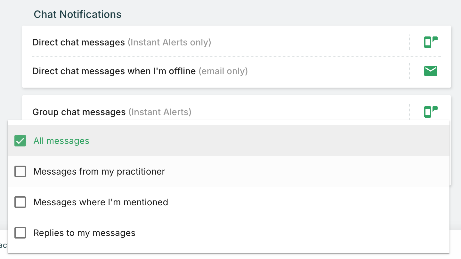This screenshot has height=259, width=461.
Task: Click the "(Instant Alerts)" group chat hint
Action: (160, 112)
